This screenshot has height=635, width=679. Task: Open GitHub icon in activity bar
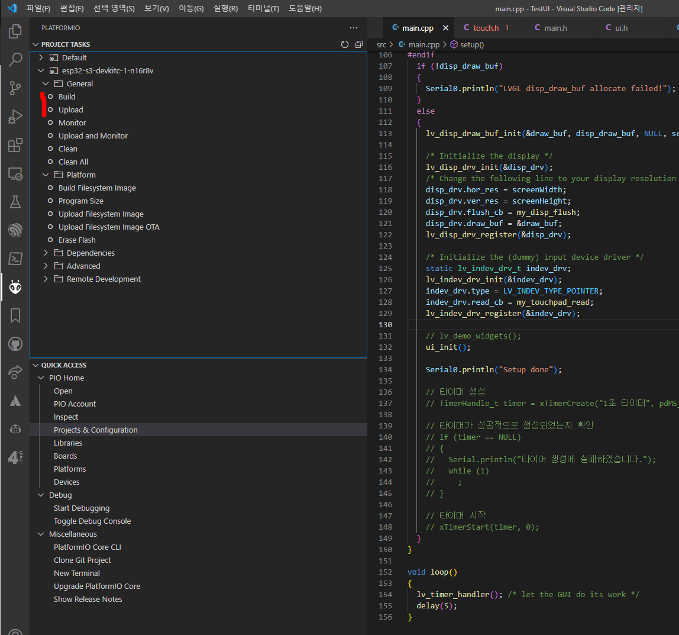[x=15, y=344]
